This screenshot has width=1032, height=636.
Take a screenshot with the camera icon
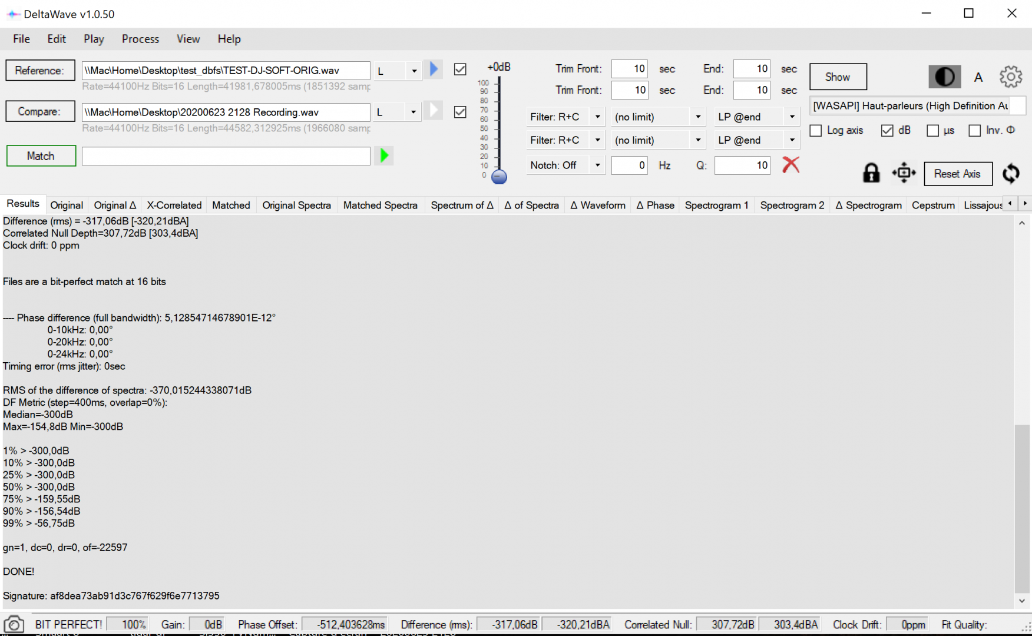pos(14,624)
